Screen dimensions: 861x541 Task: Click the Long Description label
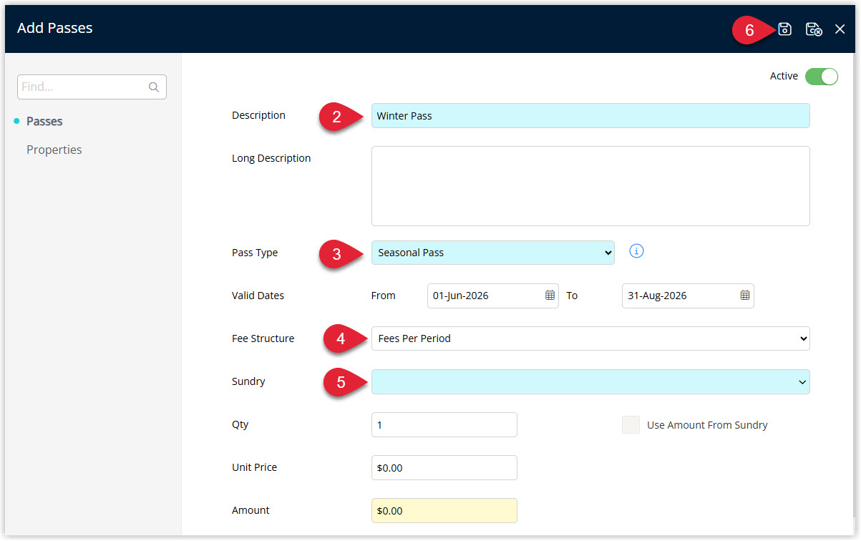point(271,158)
